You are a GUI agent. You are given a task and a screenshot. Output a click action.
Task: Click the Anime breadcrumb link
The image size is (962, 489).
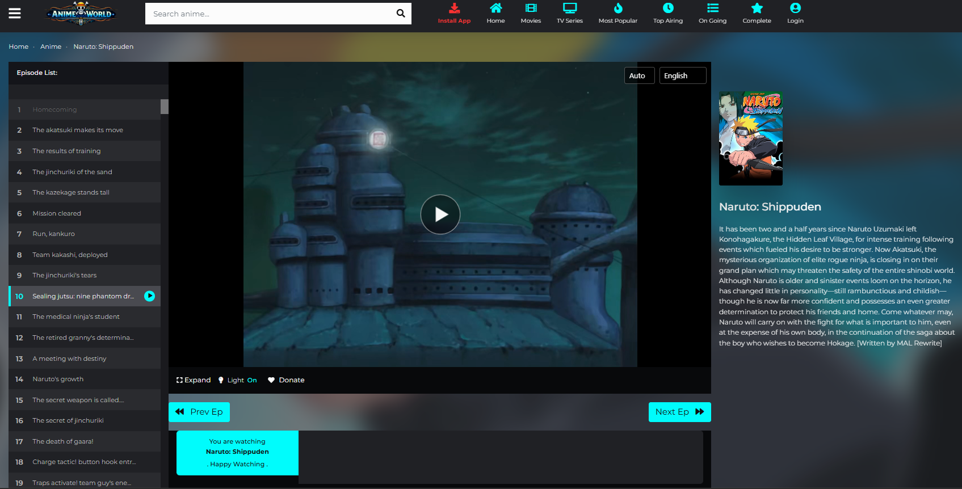(51, 47)
